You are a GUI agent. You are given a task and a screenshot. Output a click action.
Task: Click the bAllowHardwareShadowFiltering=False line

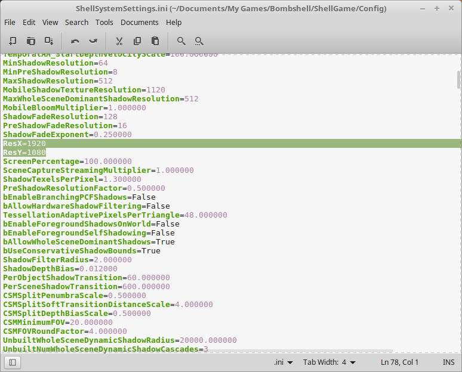tap(87, 206)
